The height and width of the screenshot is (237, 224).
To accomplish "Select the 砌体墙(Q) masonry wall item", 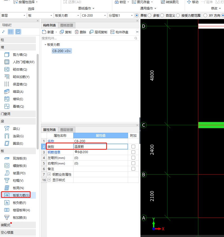I will pyautogui.click(x=16, y=70).
